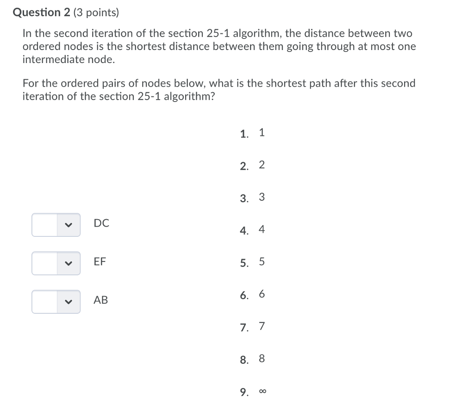Click the chevron icon beside EF
Image resolution: width=474 pixels, height=406 pixels.
[x=68, y=263]
